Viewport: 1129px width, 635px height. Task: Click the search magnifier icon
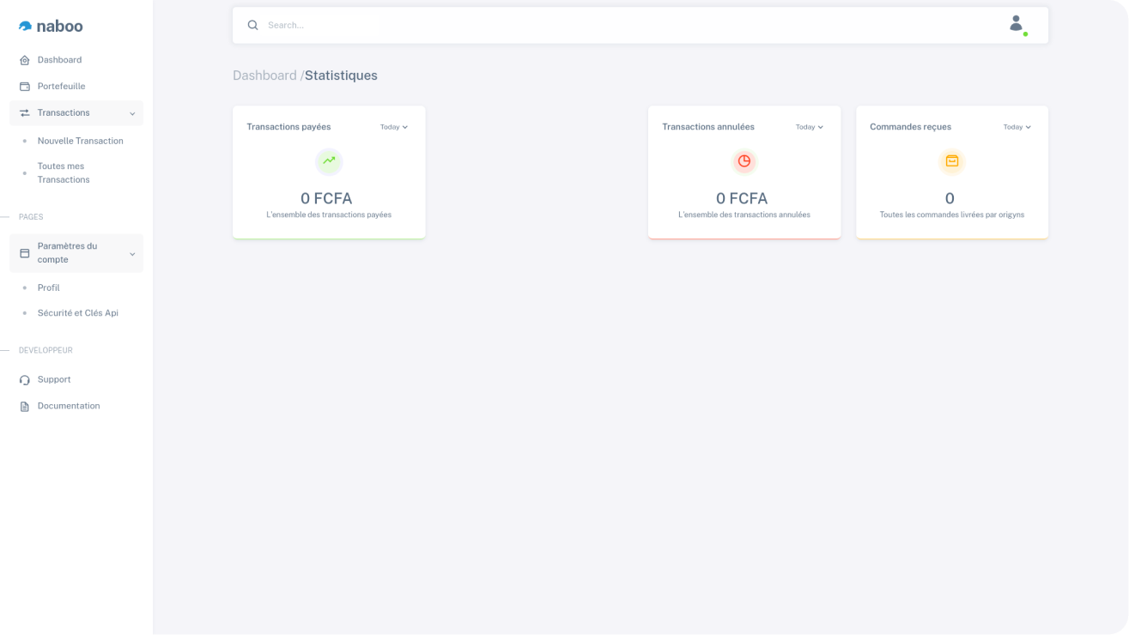pyautogui.click(x=252, y=25)
